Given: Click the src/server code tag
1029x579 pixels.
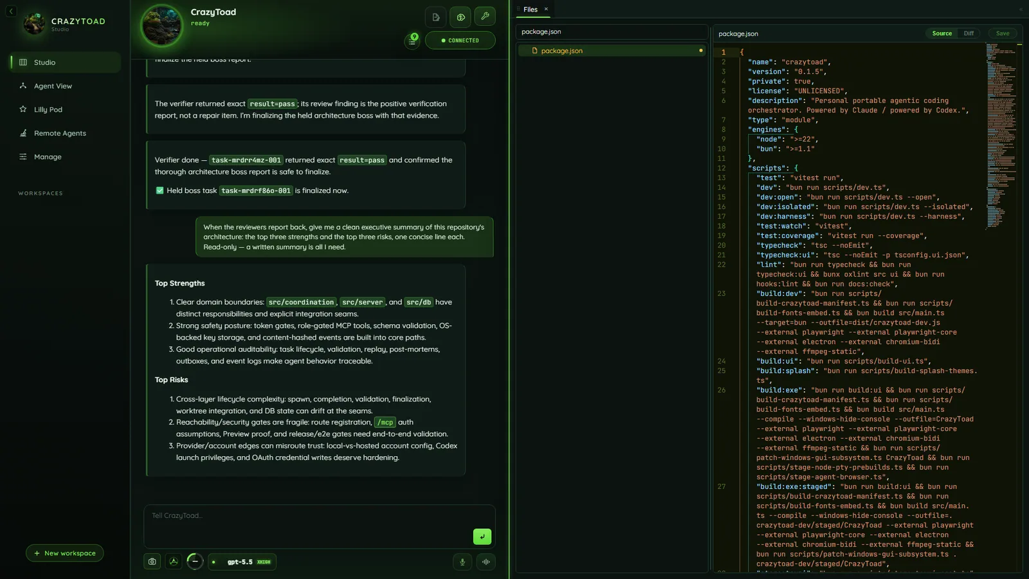Looking at the screenshot, I should point(363,302).
